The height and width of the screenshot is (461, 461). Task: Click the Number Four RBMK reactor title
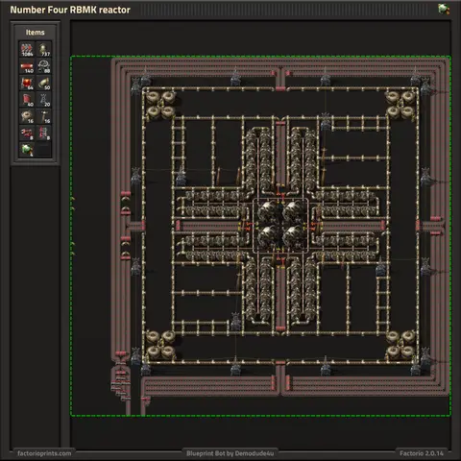pos(70,10)
